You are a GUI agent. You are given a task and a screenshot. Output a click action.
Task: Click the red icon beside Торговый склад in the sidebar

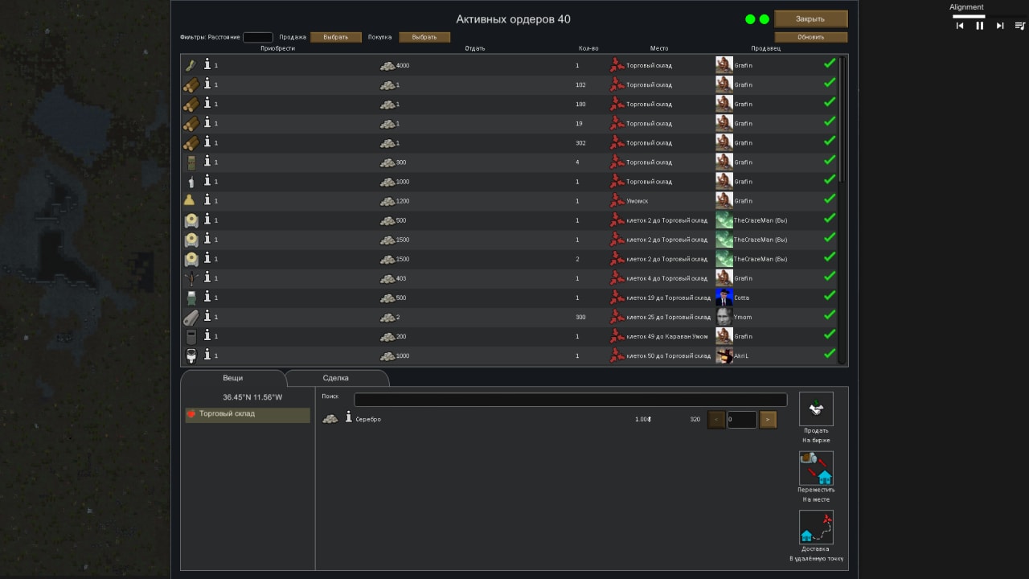(x=191, y=414)
